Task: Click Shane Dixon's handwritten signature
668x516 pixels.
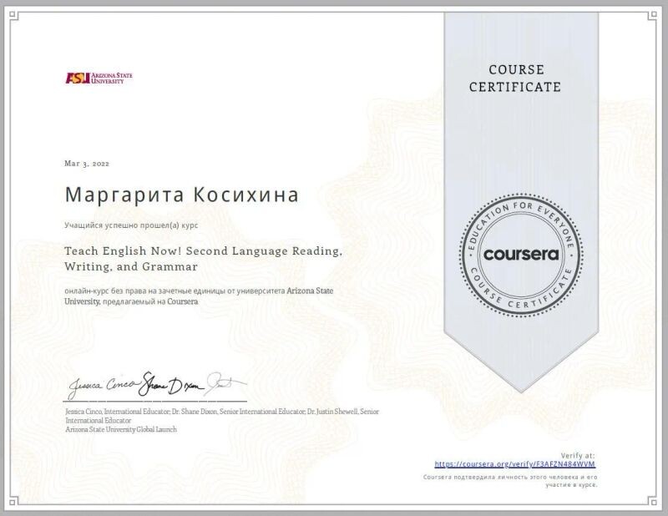Action: [x=169, y=385]
